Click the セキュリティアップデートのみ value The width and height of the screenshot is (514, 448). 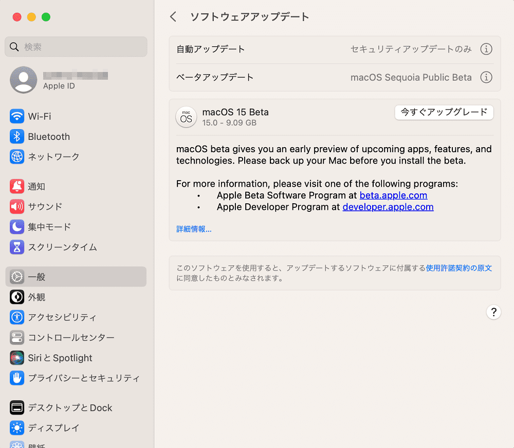point(411,49)
